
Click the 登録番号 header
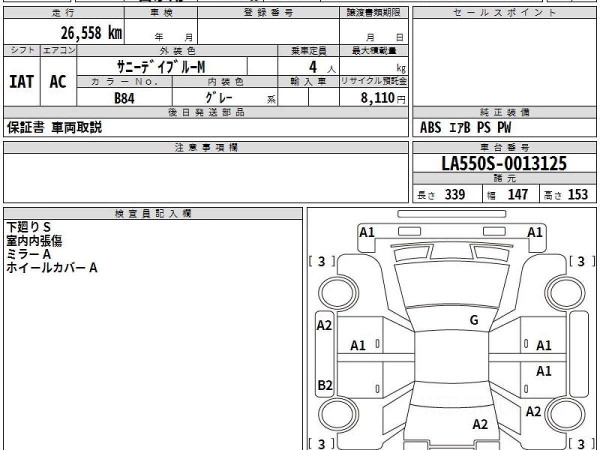coord(268,13)
